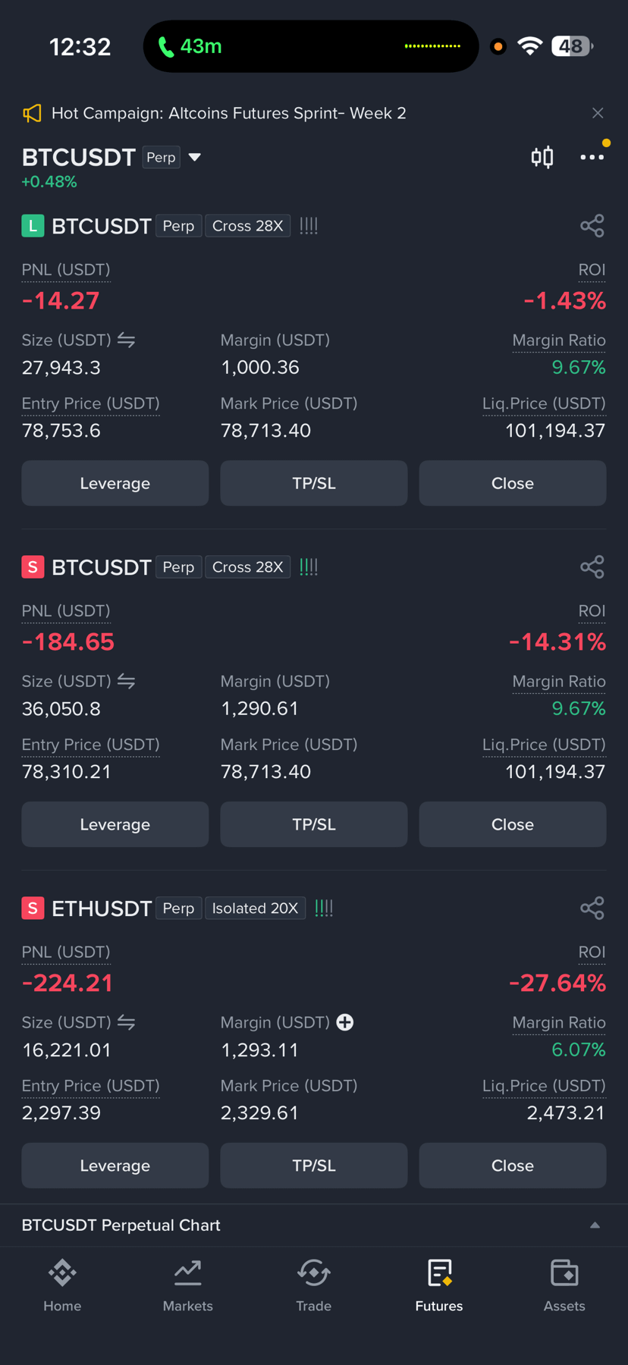The height and width of the screenshot is (1365, 628).
Task: Close the ETHUSDT short position
Action: pyautogui.click(x=513, y=1166)
